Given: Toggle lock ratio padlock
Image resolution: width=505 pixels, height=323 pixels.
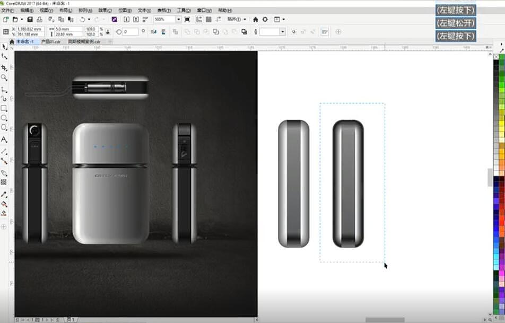Looking at the screenshot, I should (108, 32).
